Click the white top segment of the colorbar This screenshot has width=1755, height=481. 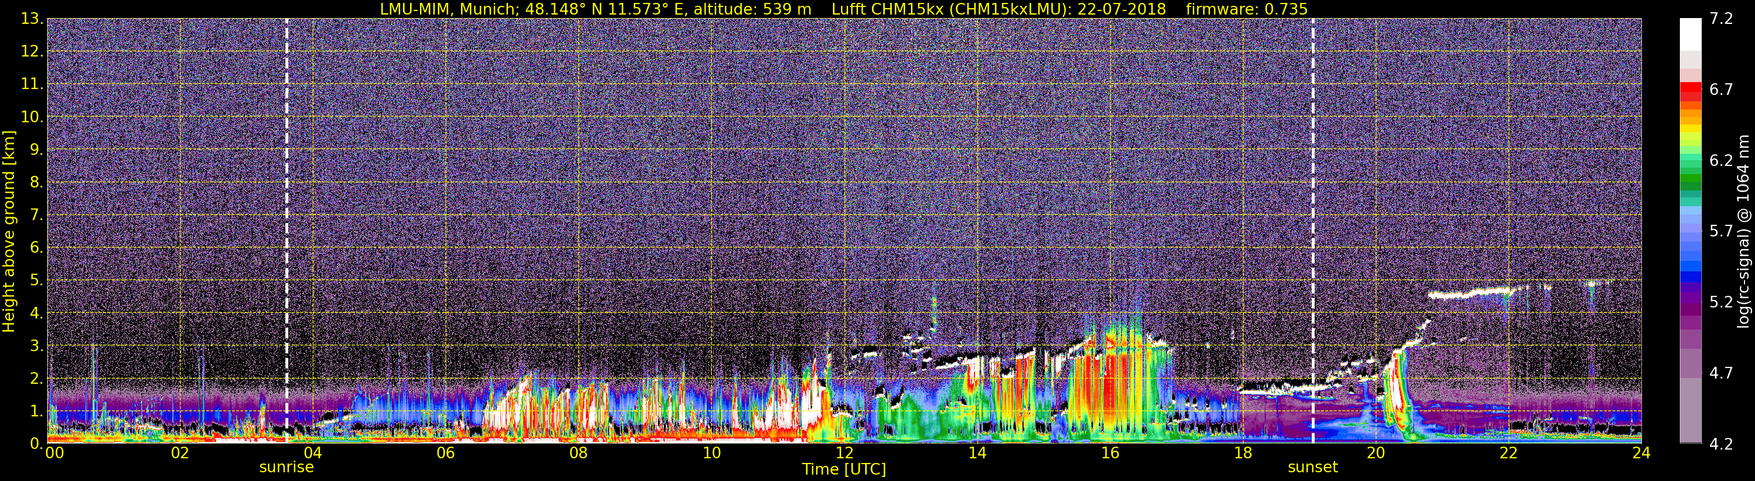click(x=1690, y=34)
